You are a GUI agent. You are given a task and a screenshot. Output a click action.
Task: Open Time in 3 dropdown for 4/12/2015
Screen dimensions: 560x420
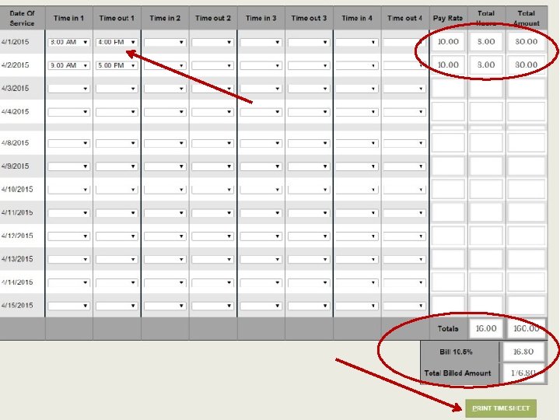(261, 236)
